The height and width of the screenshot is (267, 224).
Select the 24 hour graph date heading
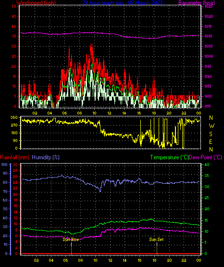pyautogui.click(x=123, y=3)
